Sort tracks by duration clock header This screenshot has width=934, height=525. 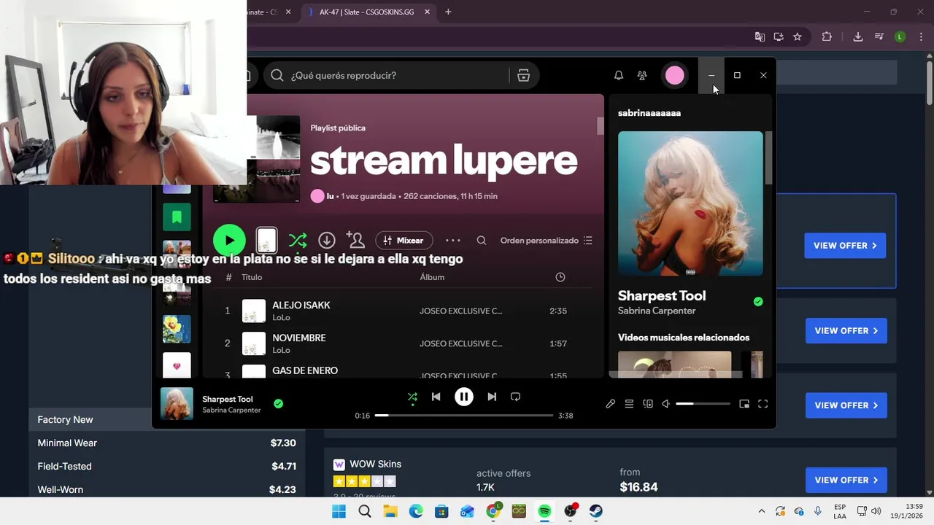[560, 277]
